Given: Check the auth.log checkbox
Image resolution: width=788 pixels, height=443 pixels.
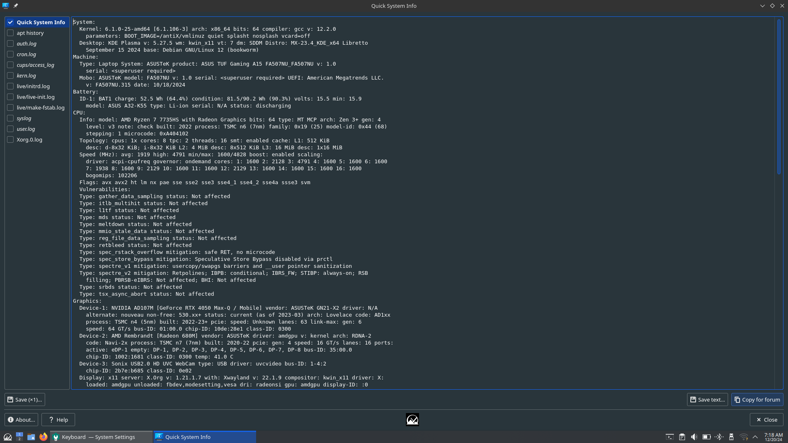Looking at the screenshot, I should point(10,43).
